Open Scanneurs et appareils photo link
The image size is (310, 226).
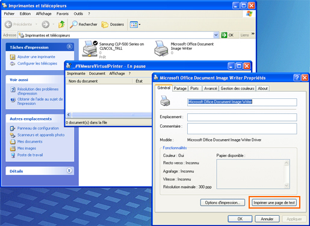[x=41, y=135]
